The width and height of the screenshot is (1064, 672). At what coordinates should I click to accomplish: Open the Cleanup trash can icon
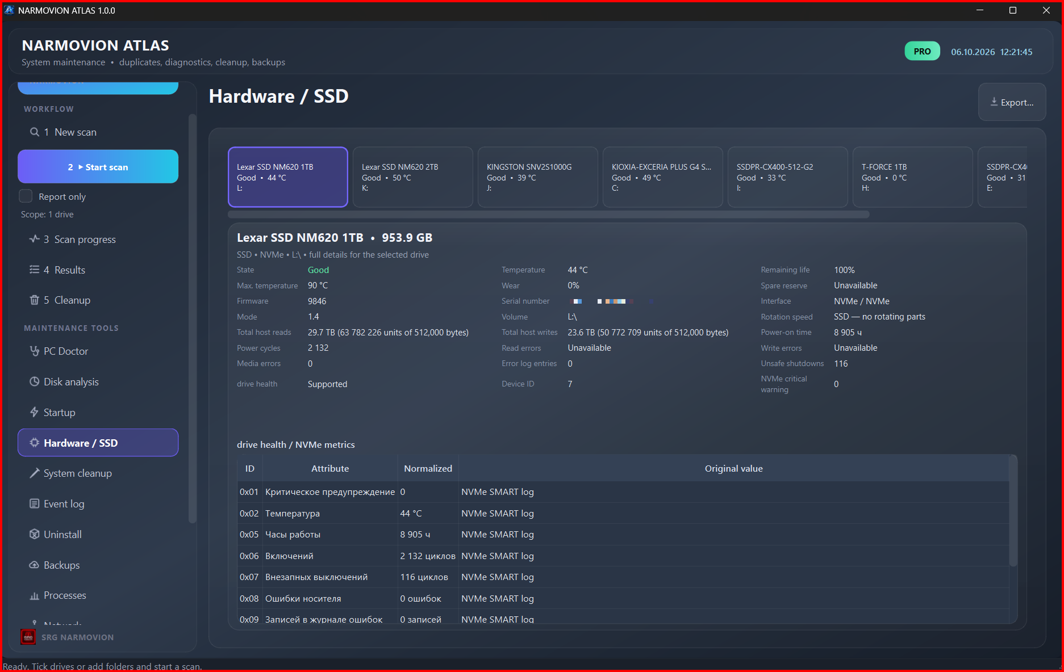tap(34, 300)
